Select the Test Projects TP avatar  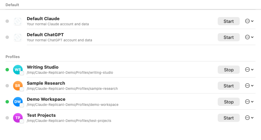pos(18,118)
